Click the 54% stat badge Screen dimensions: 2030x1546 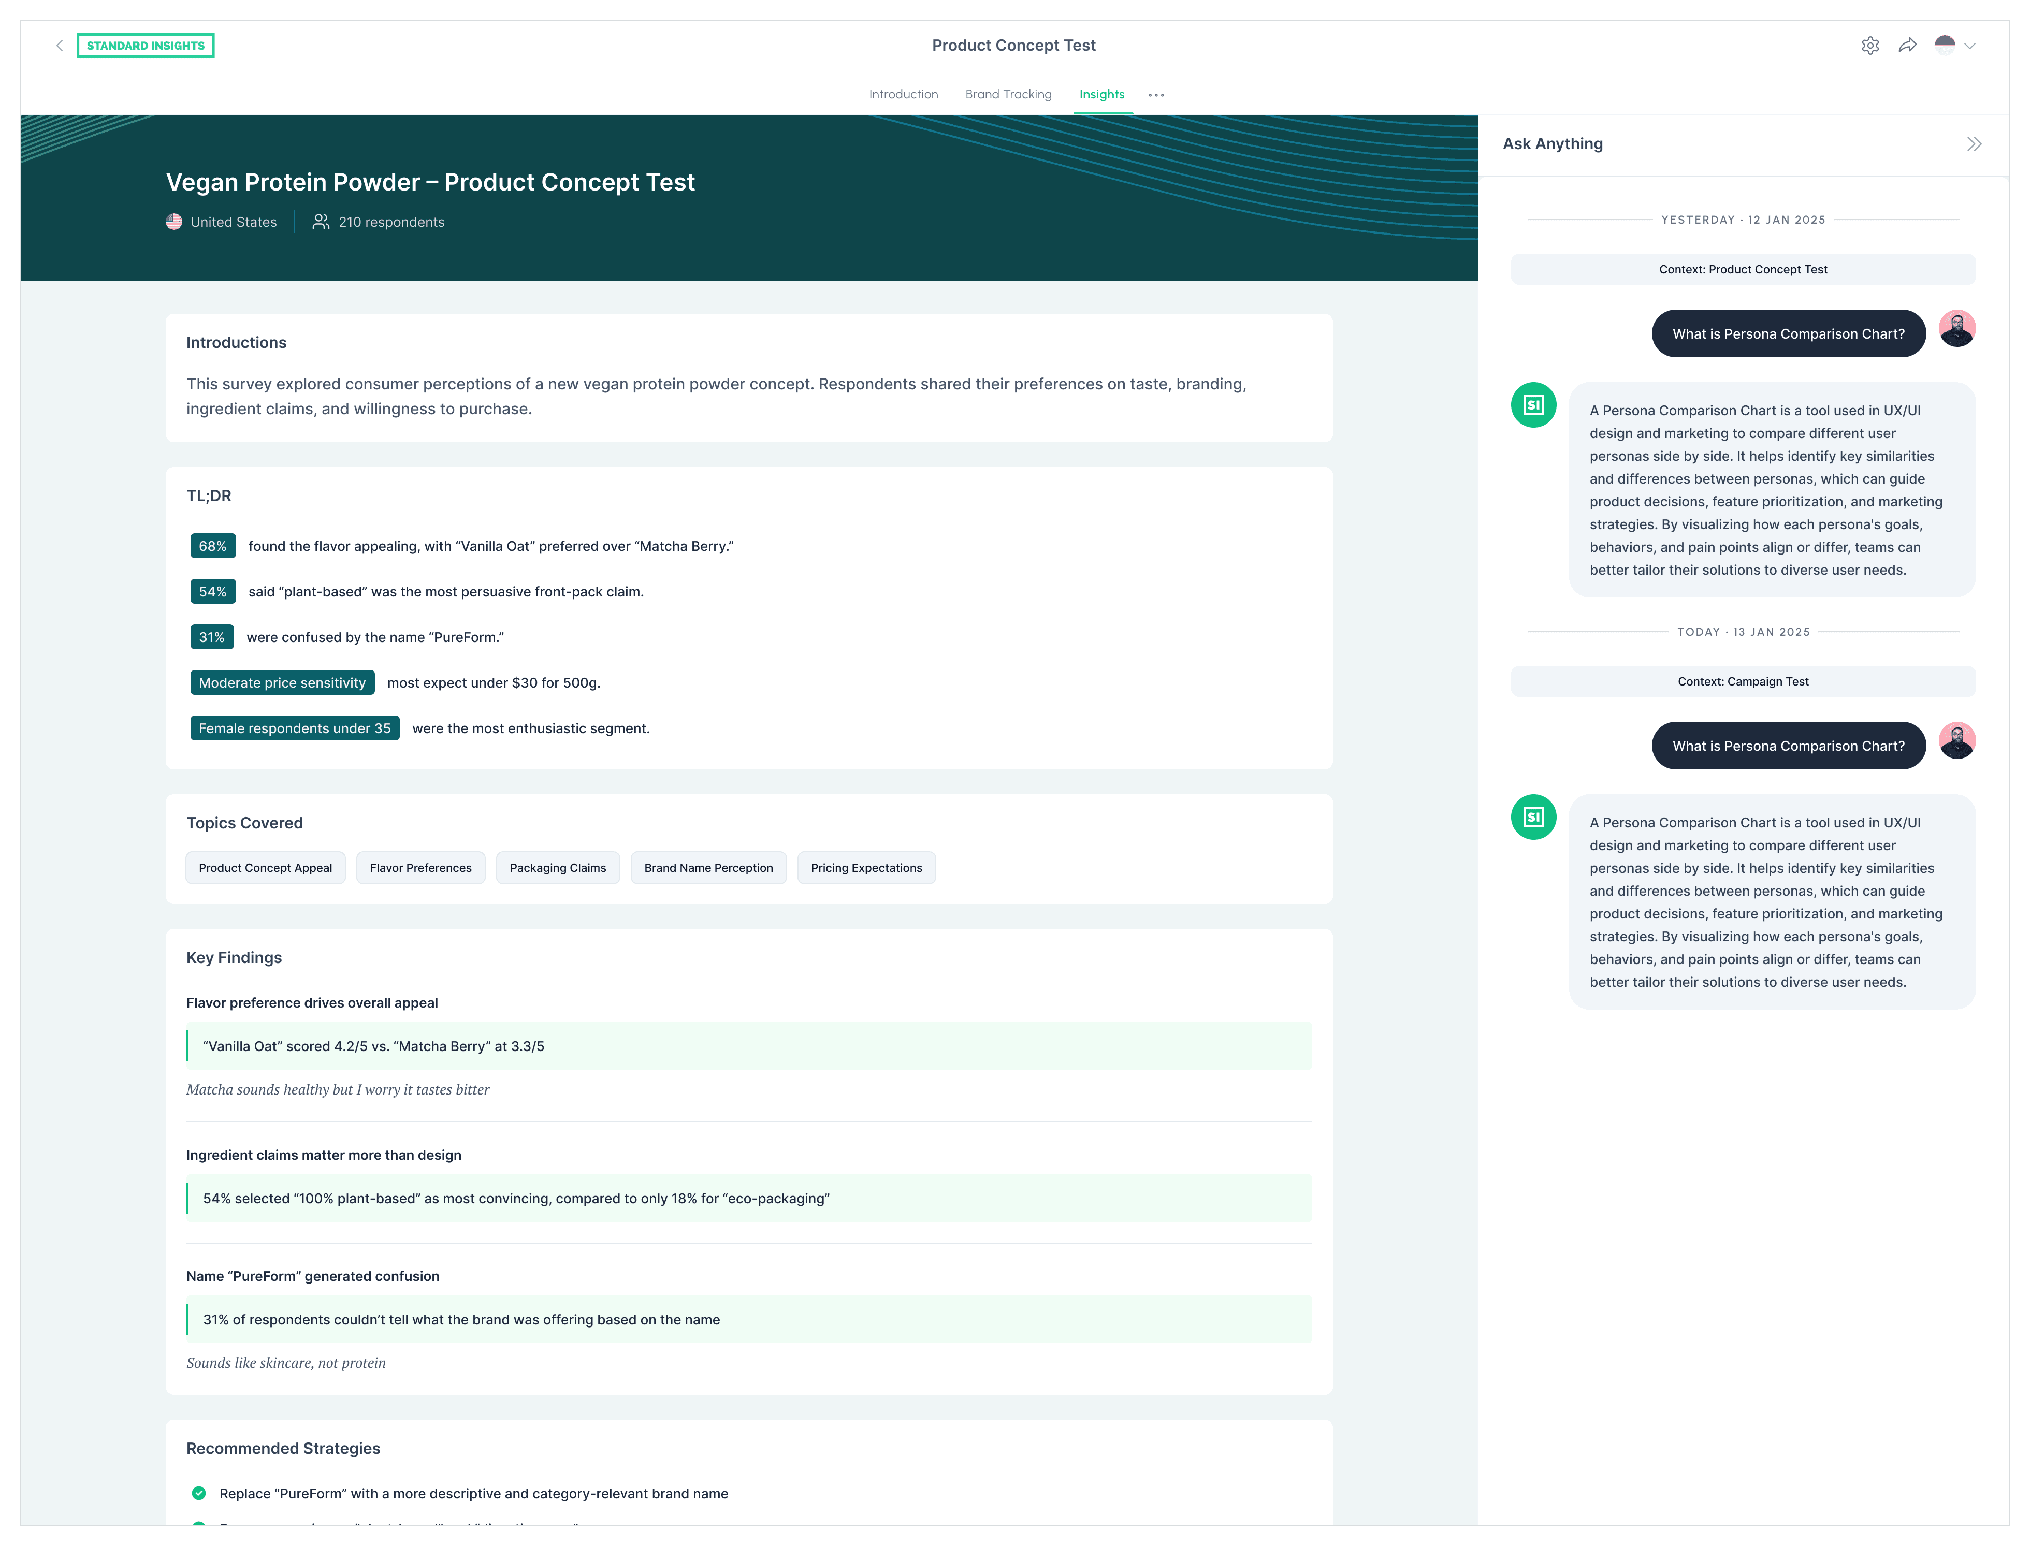point(212,592)
